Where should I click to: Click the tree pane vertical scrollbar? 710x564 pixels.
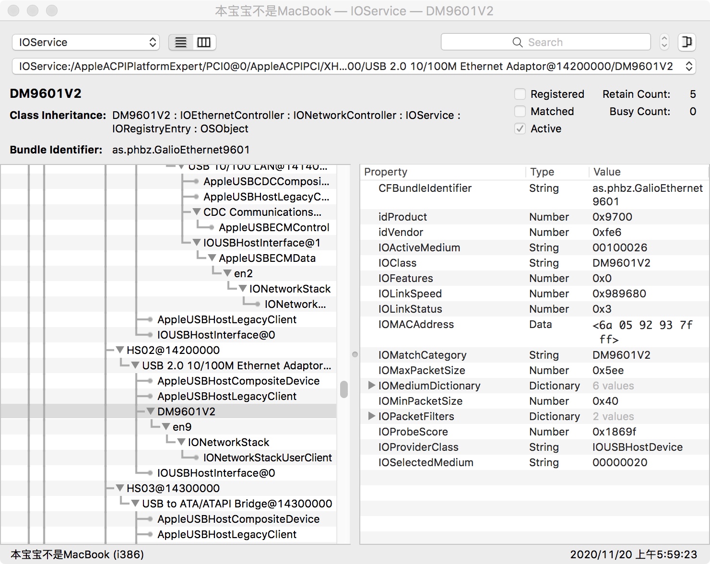343,389
